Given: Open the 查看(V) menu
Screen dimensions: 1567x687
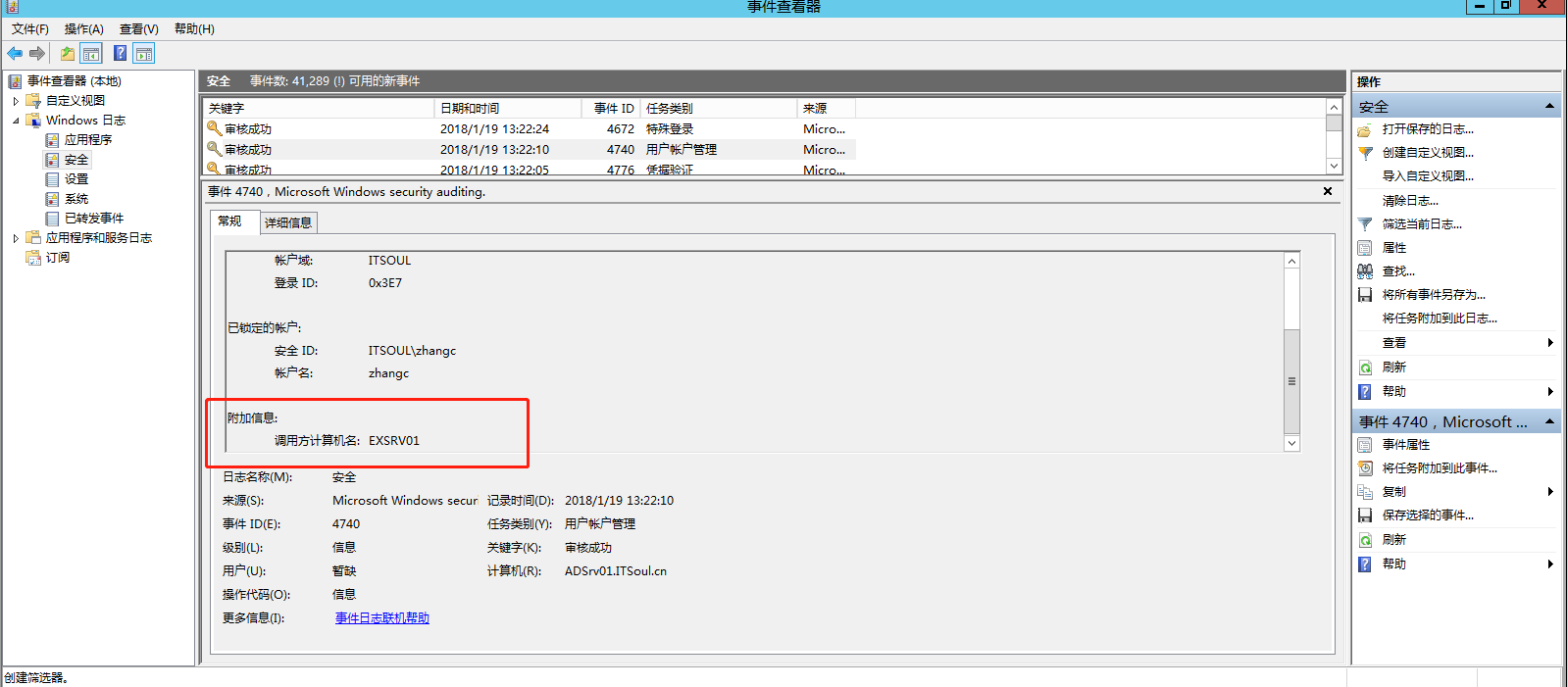Looking at the screenshot, I should click(x=139, y=29).
